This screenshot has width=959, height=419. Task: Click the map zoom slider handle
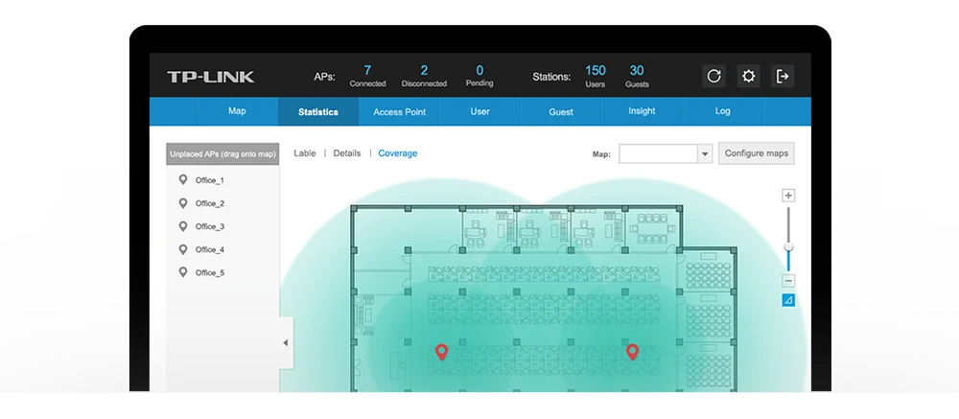tap(788, 246)
